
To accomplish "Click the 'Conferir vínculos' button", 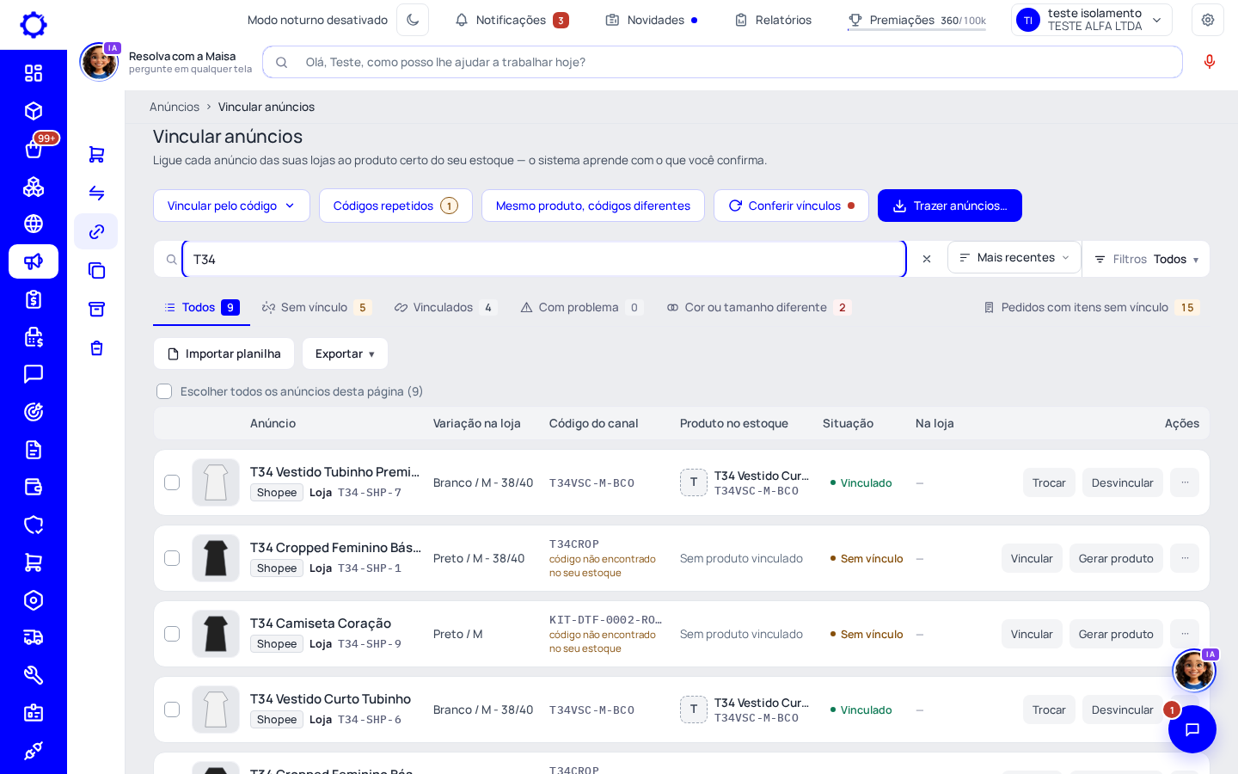I will [791, 206].
